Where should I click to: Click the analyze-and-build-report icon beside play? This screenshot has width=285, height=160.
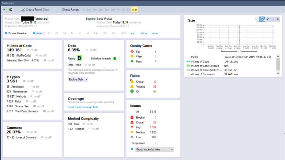tap(11, 10)
